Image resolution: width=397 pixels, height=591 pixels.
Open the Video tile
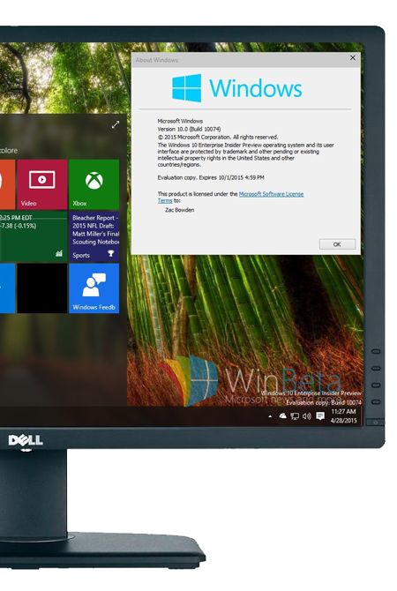[41, 184]
